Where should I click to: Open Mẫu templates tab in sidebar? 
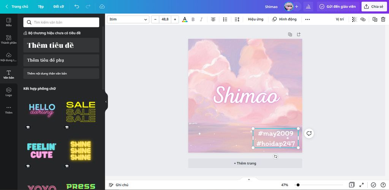point(9,22)
